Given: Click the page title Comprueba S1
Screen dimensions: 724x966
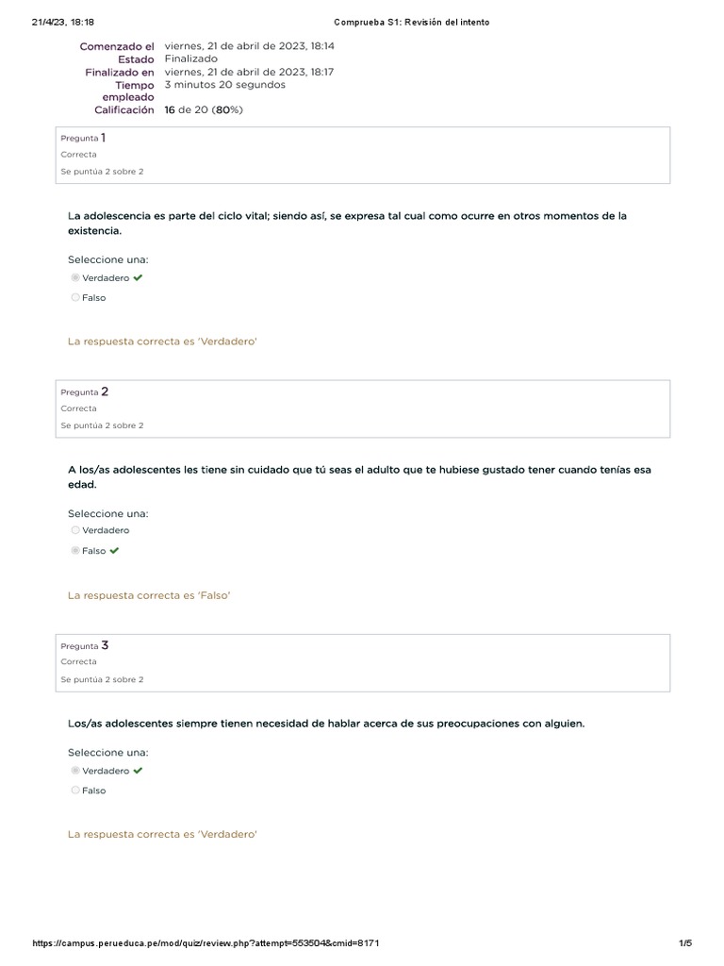Looking at the screenshot, I should tap(412, 22).
